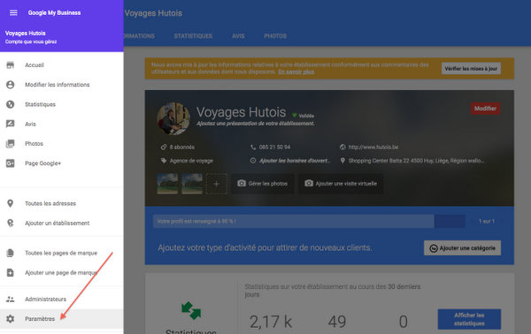Screen dimensions: 531x334
Task: Select Toutes les adresses menu entry
Action: [x=62, y=203]
